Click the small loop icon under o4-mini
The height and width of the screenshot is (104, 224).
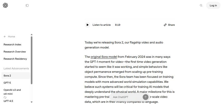(5, 97)
